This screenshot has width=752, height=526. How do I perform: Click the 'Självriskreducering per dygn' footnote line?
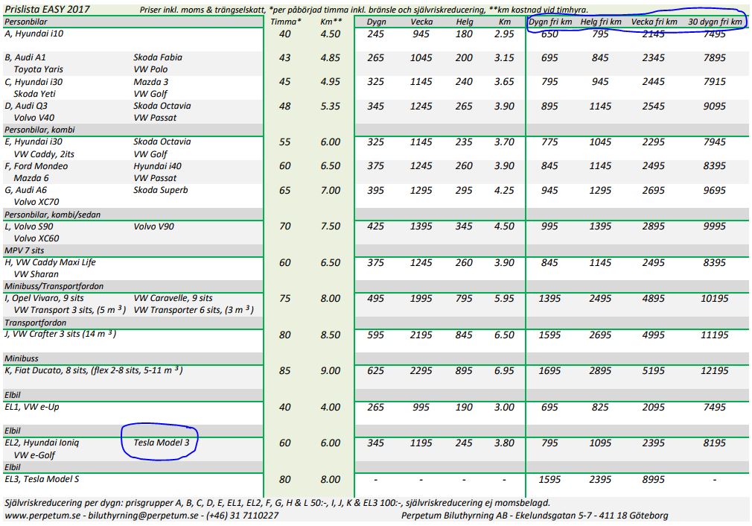pyautogui.click(x=277, y=503)
